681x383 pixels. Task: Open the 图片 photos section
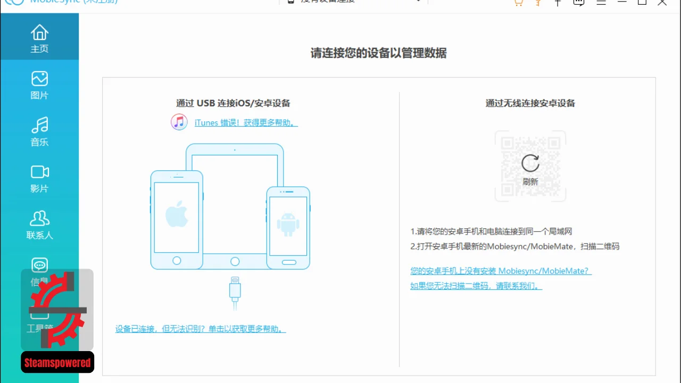click(x=39, y=84)
